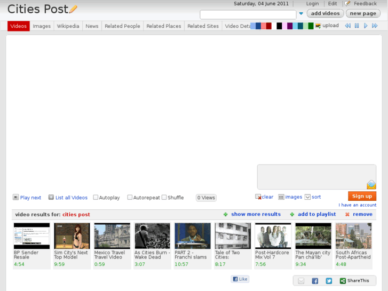This screenshot has width=388, height=291.
Task: Pick the light blue color swatch
Action: click(x=253, y=26)
